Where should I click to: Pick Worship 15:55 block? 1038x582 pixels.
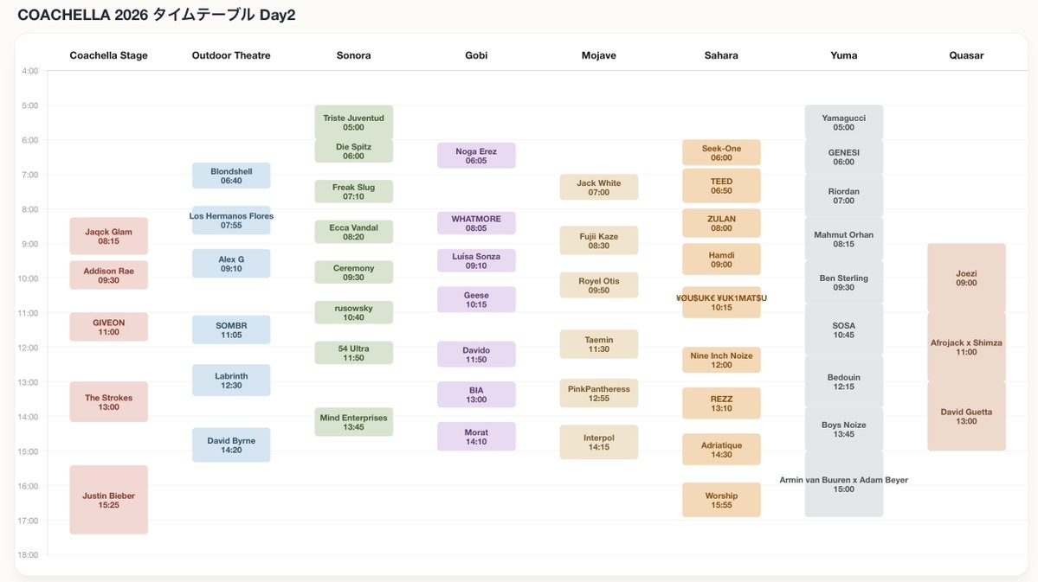[x=721, y=500]
